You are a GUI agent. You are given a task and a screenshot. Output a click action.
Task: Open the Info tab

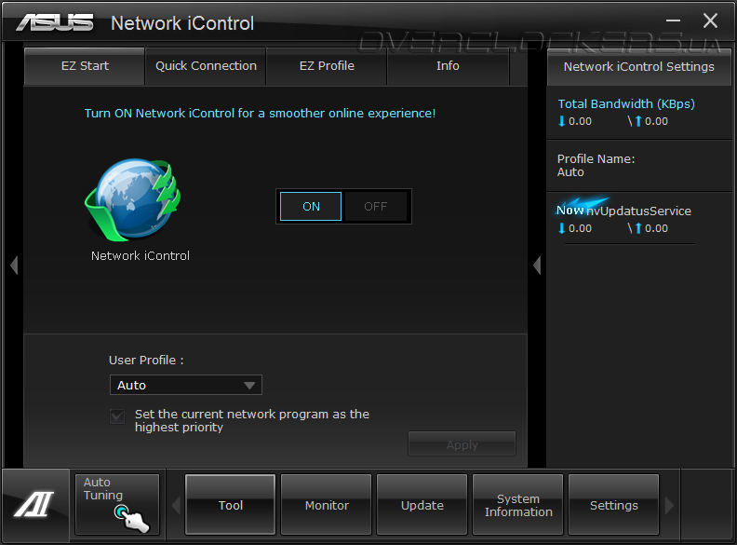[x=448, y=66]
